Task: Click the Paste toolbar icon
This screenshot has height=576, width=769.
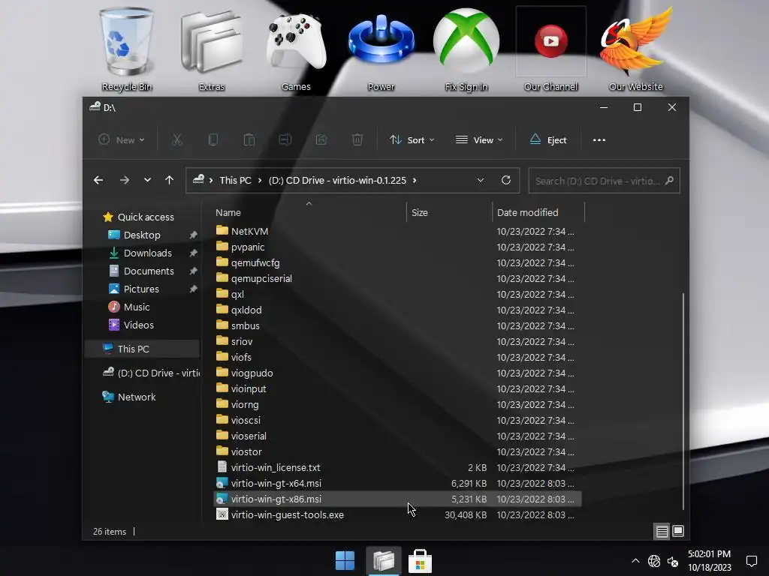Action: point(249,140)
